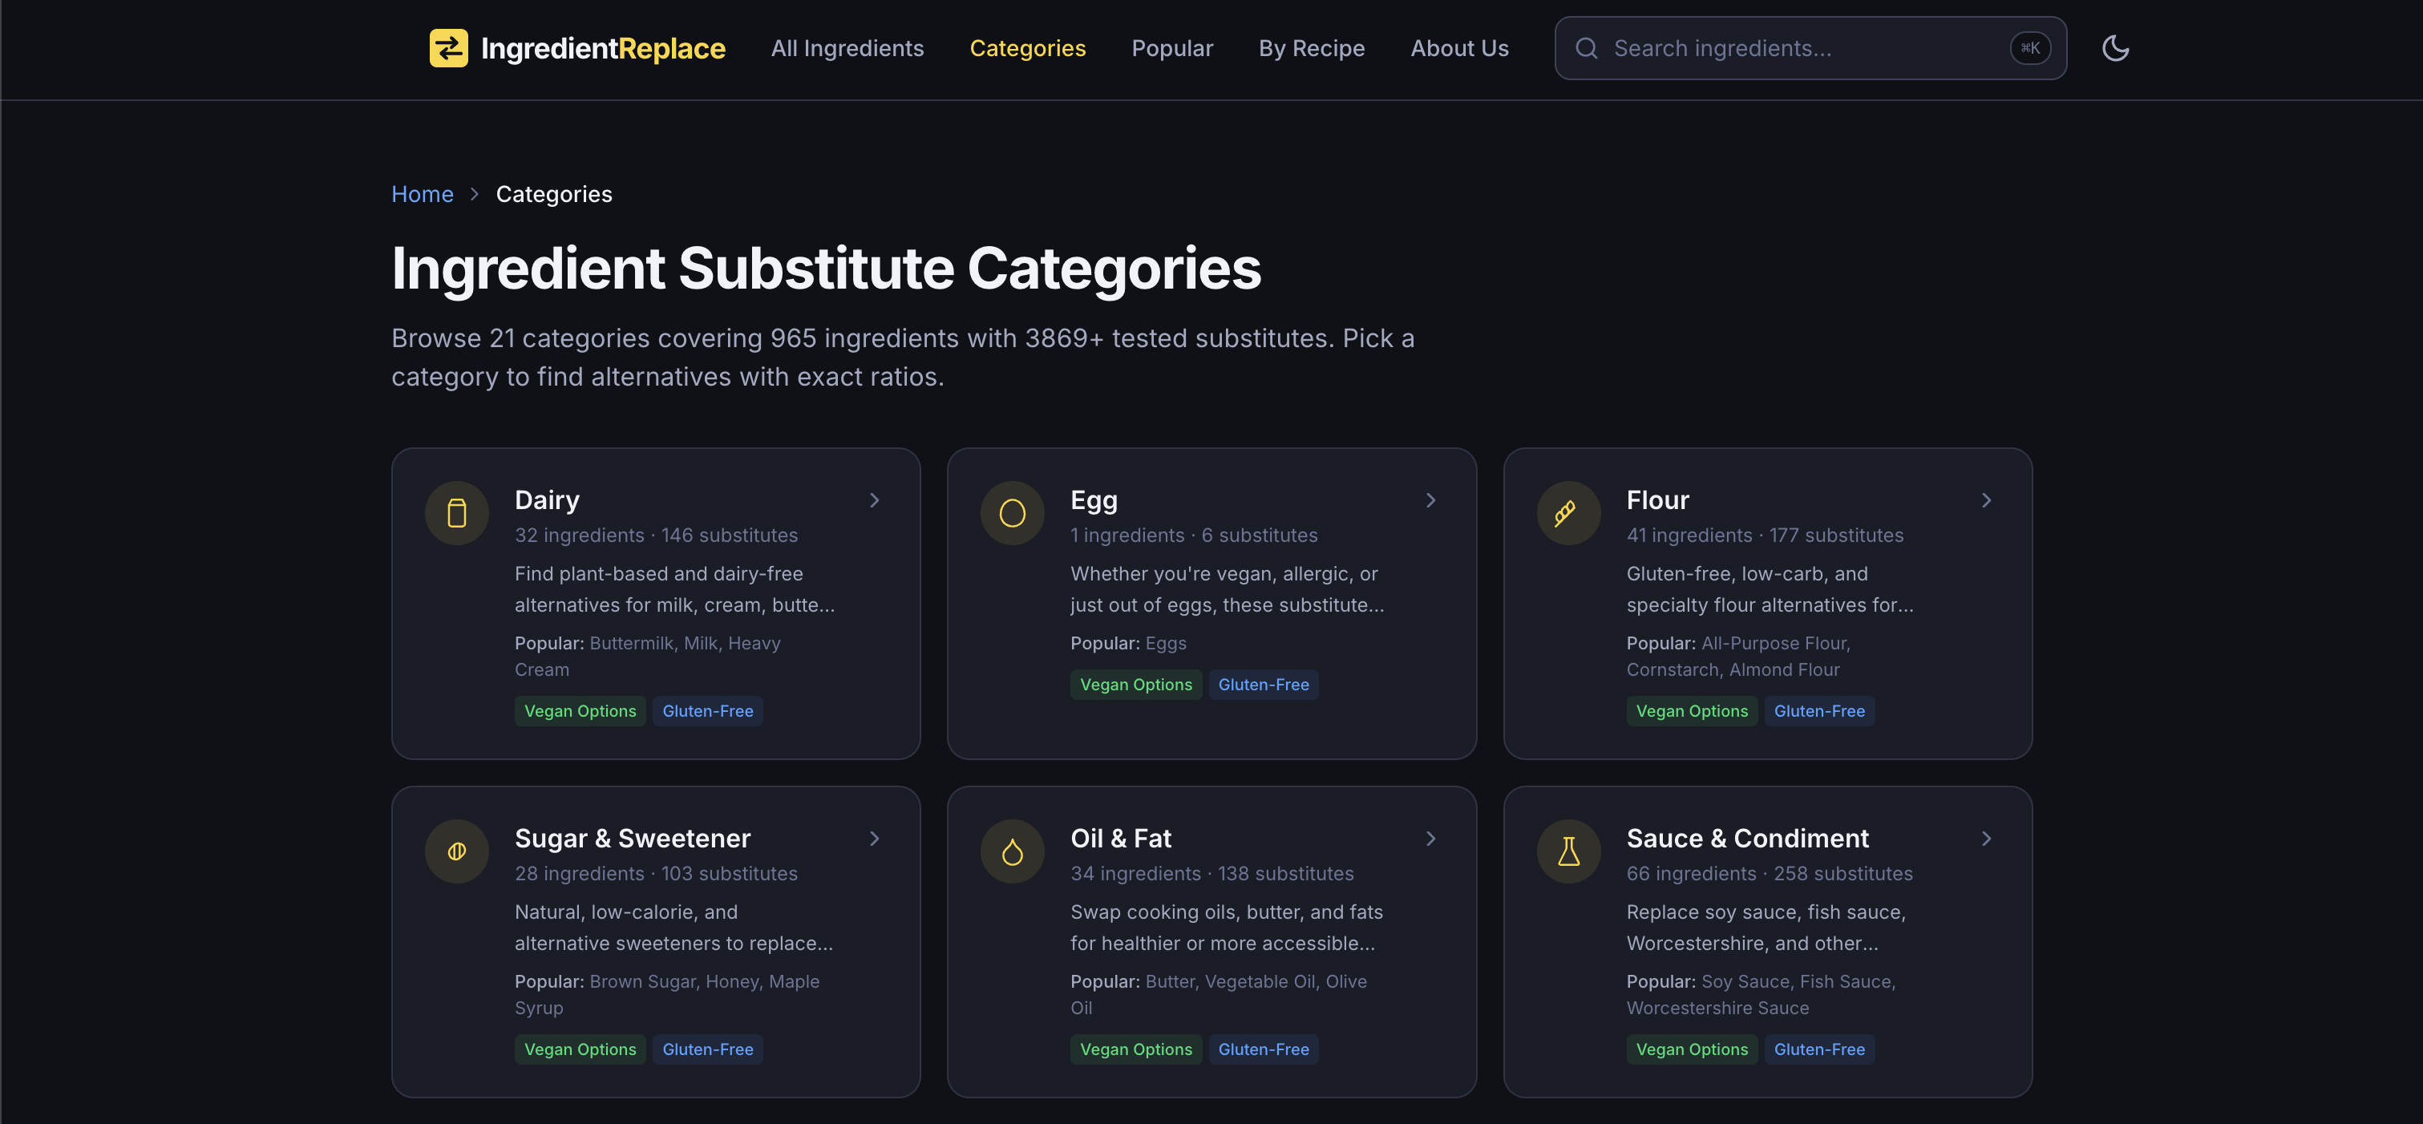Click the Sugar & Sweetener candy icon
This screenshot has width=2423, height=1124.
(457, 852)
